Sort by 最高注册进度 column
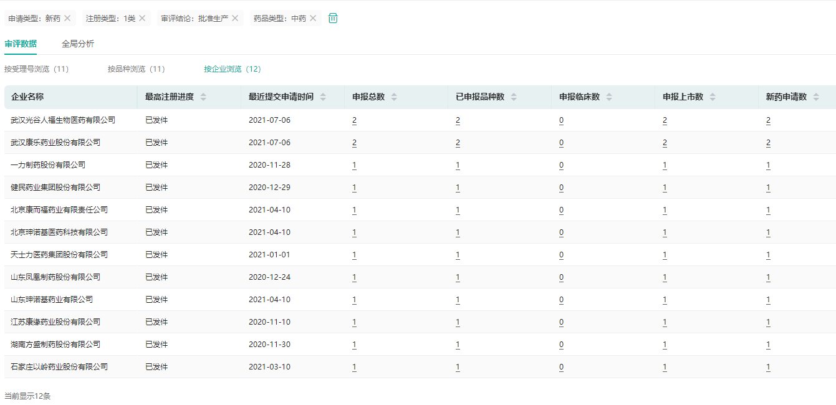The image size is (836, 405). click(x=203, y=97)
